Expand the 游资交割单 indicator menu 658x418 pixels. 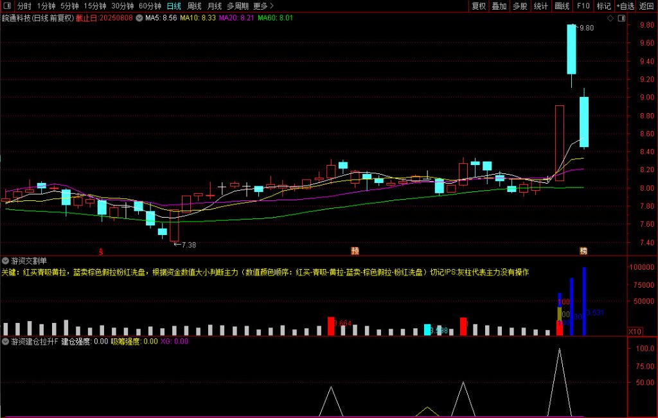[6, 261]
